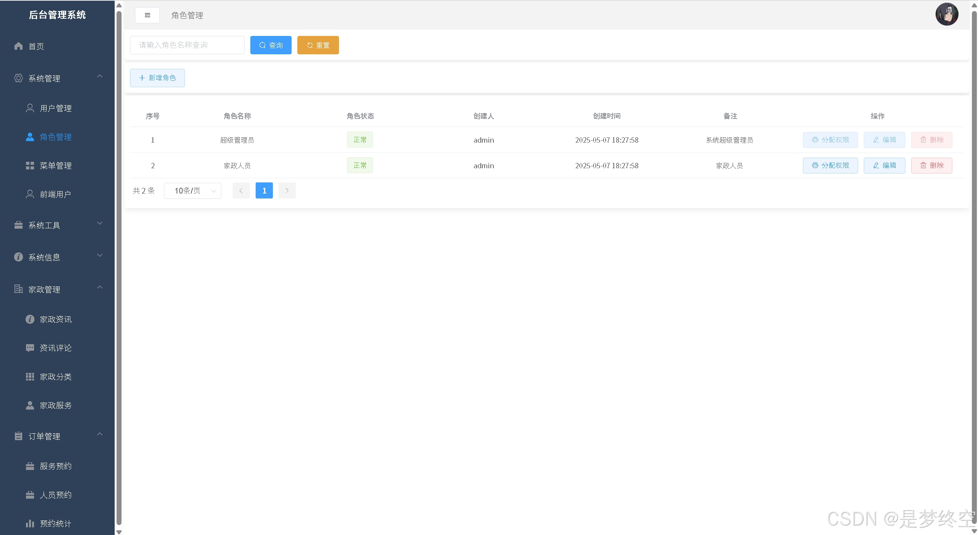
Task: Click the sidebar collapse hamburger icon
Action: click(147, 15)
